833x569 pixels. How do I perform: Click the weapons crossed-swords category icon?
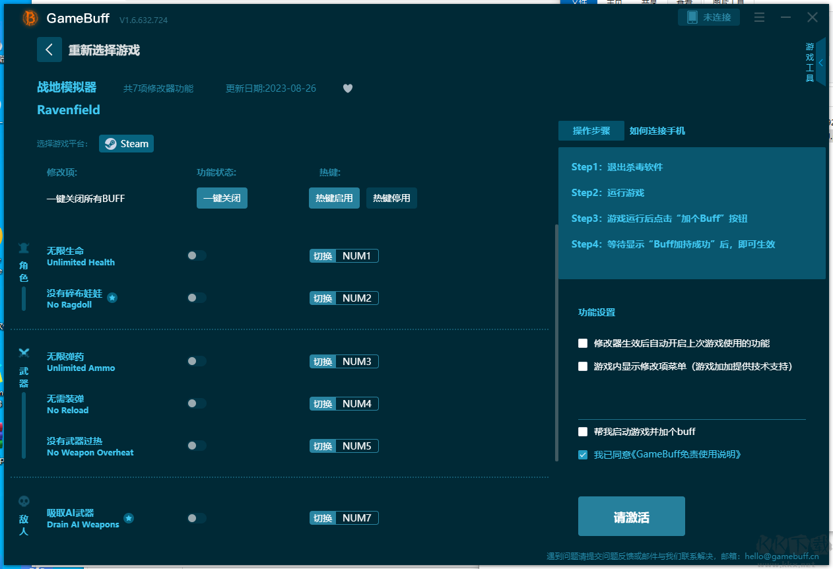point(24,353)
